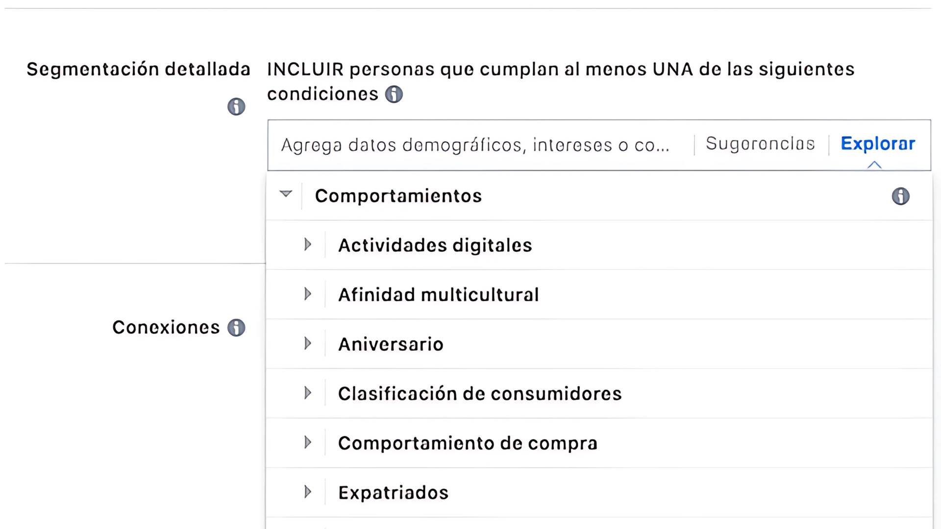Select Afinidad multicultural row label
This screenshot has height=529, width=941.
coord(439,295)
